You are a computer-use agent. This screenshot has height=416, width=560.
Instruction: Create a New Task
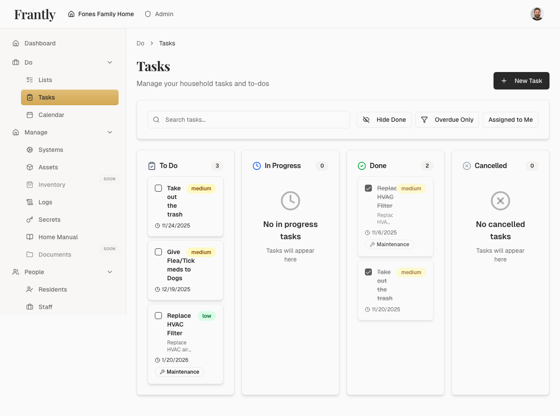(521, 81)
